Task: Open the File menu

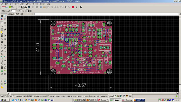Action: coord(2,4)
